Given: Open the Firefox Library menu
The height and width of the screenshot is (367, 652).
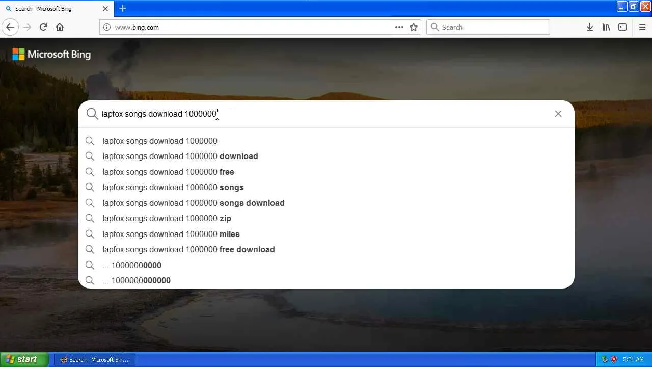Looking at the screenshot, I should tap(606, 27).
